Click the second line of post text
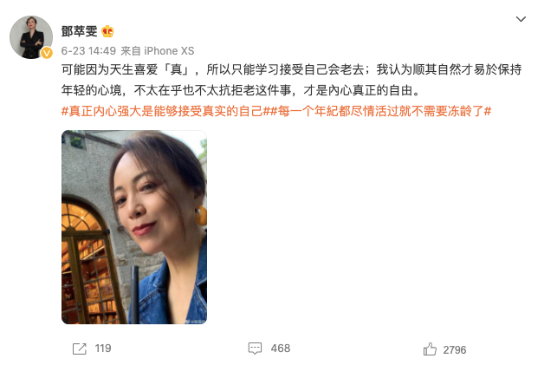The image size is (544, 365). click(x=241, y=90)
